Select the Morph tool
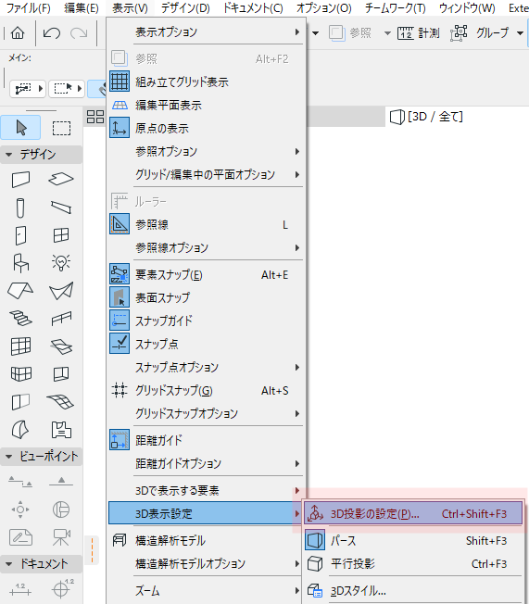Image resolution: width=529 pixels, height=604 pixels. pyautogui.click(x=20, y=430)
